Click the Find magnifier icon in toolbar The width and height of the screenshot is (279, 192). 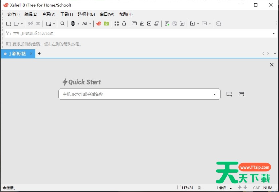(63, 24)
